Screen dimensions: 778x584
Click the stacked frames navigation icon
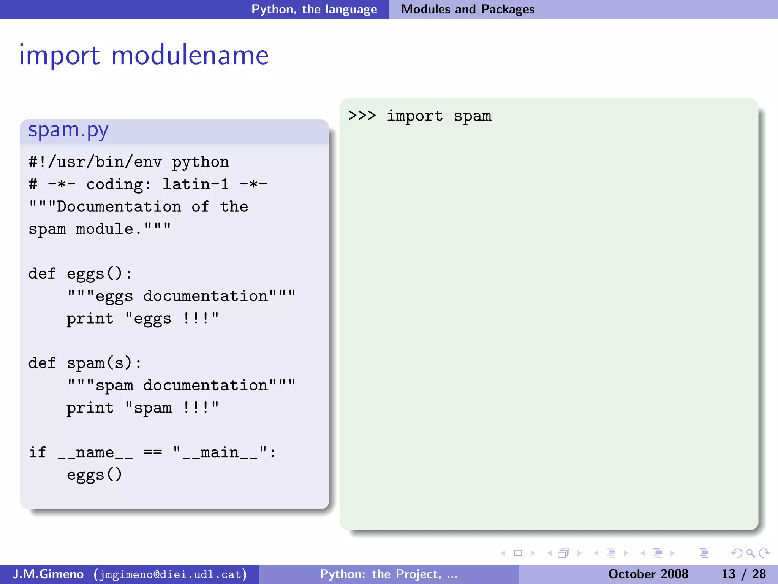tap(564, 553)
